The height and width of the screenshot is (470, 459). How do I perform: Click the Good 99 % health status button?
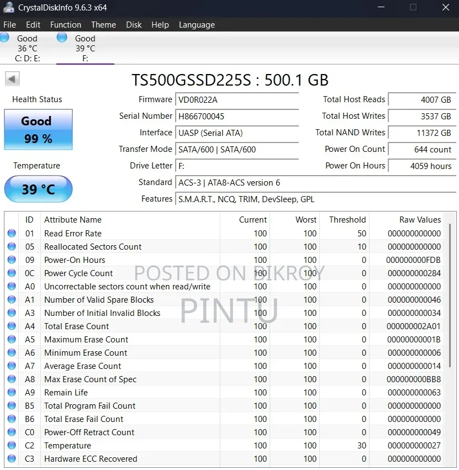pyautogui.click(x=38, y=129)
